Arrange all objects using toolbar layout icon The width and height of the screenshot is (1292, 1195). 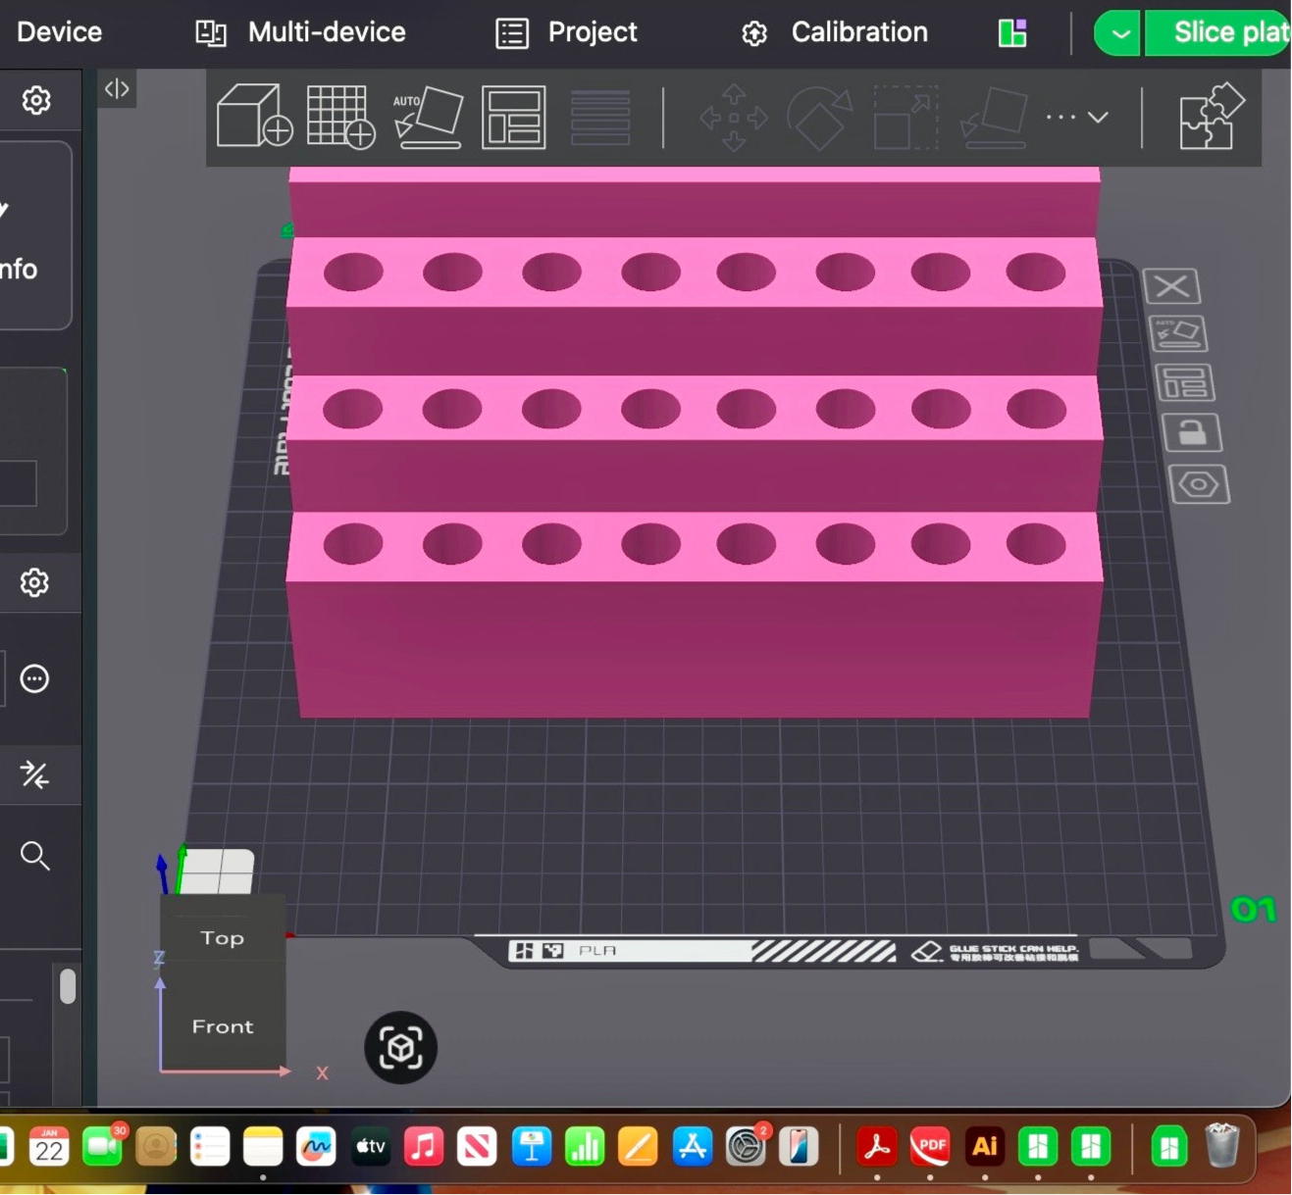tap(514, 118)
